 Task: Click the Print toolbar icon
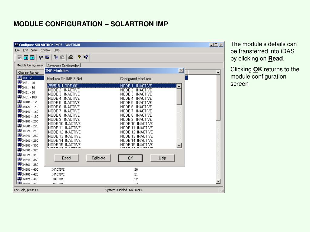(x=71, y=57)
